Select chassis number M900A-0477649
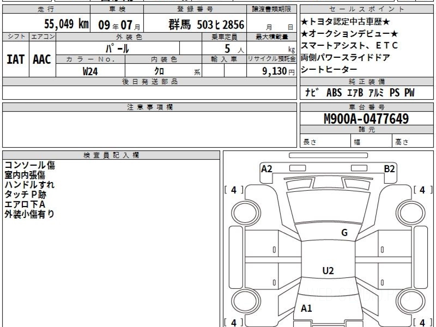436x327 pixels. pyautogui.click(x=366, y=118)
